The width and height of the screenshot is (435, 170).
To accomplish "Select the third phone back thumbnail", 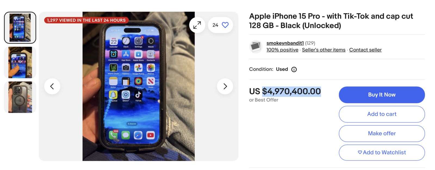I will (20, 97).
